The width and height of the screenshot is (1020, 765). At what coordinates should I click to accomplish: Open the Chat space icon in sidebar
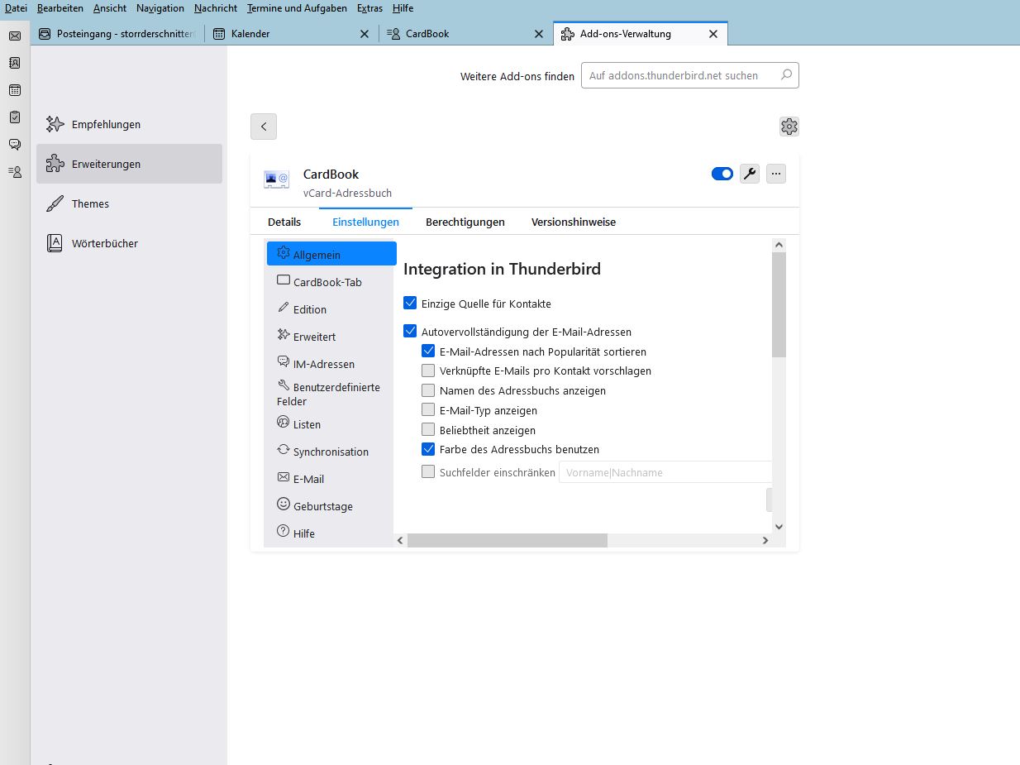click(15, 145)
